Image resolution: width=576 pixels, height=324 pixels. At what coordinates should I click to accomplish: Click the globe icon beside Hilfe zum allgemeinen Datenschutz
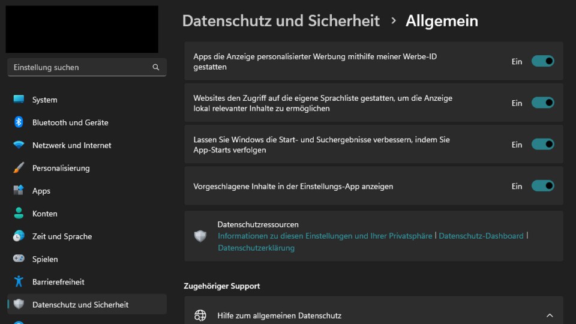pos(200,315)
